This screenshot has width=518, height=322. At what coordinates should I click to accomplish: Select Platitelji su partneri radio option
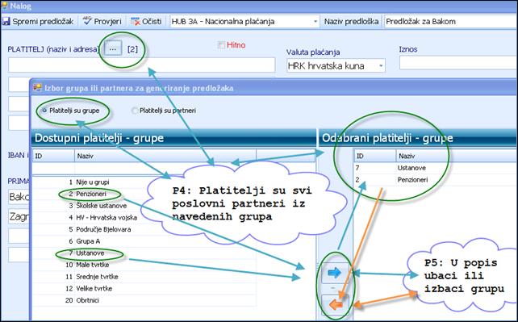point(135,111)
